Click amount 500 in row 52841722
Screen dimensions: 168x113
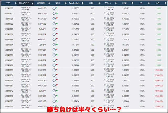point(92,24)
